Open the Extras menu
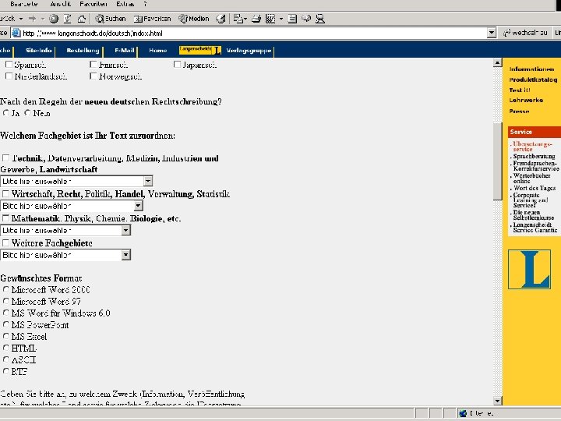This screenshot has width=561, height=421. point(125,4)
